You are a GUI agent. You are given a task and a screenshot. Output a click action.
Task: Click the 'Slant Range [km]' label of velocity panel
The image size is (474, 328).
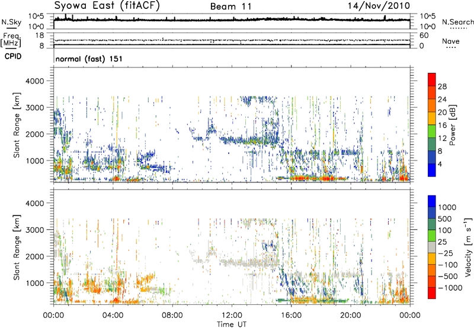click(x=17, y=247)
